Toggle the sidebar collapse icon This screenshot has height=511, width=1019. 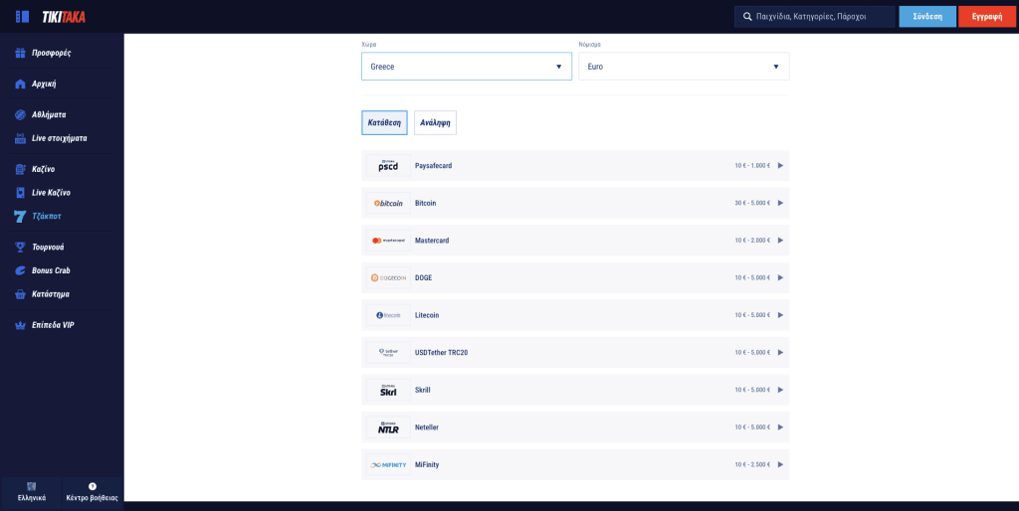click(22, 17)
